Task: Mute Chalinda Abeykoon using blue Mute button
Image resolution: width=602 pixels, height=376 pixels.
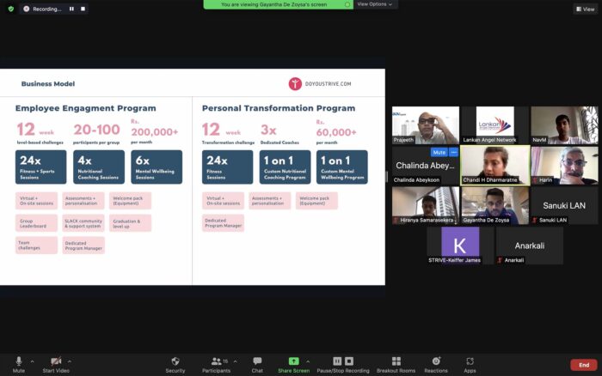Action: 438,151
